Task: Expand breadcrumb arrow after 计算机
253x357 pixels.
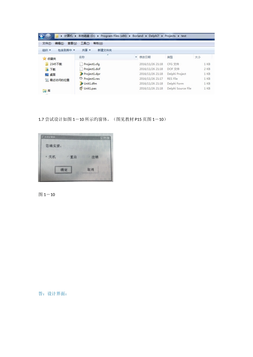Action: coord(76,36)
